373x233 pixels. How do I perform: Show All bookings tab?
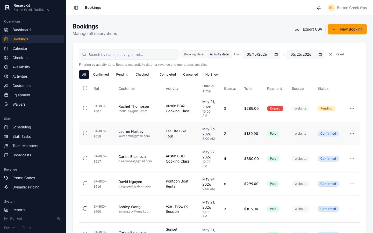point(84,75)
